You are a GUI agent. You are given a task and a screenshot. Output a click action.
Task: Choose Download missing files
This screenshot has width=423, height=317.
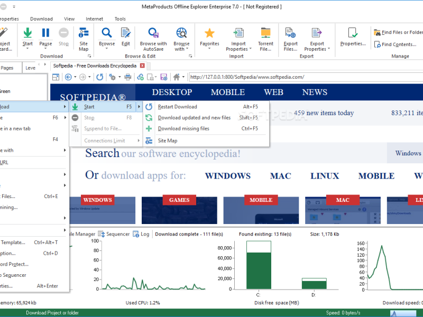point(206,128)
